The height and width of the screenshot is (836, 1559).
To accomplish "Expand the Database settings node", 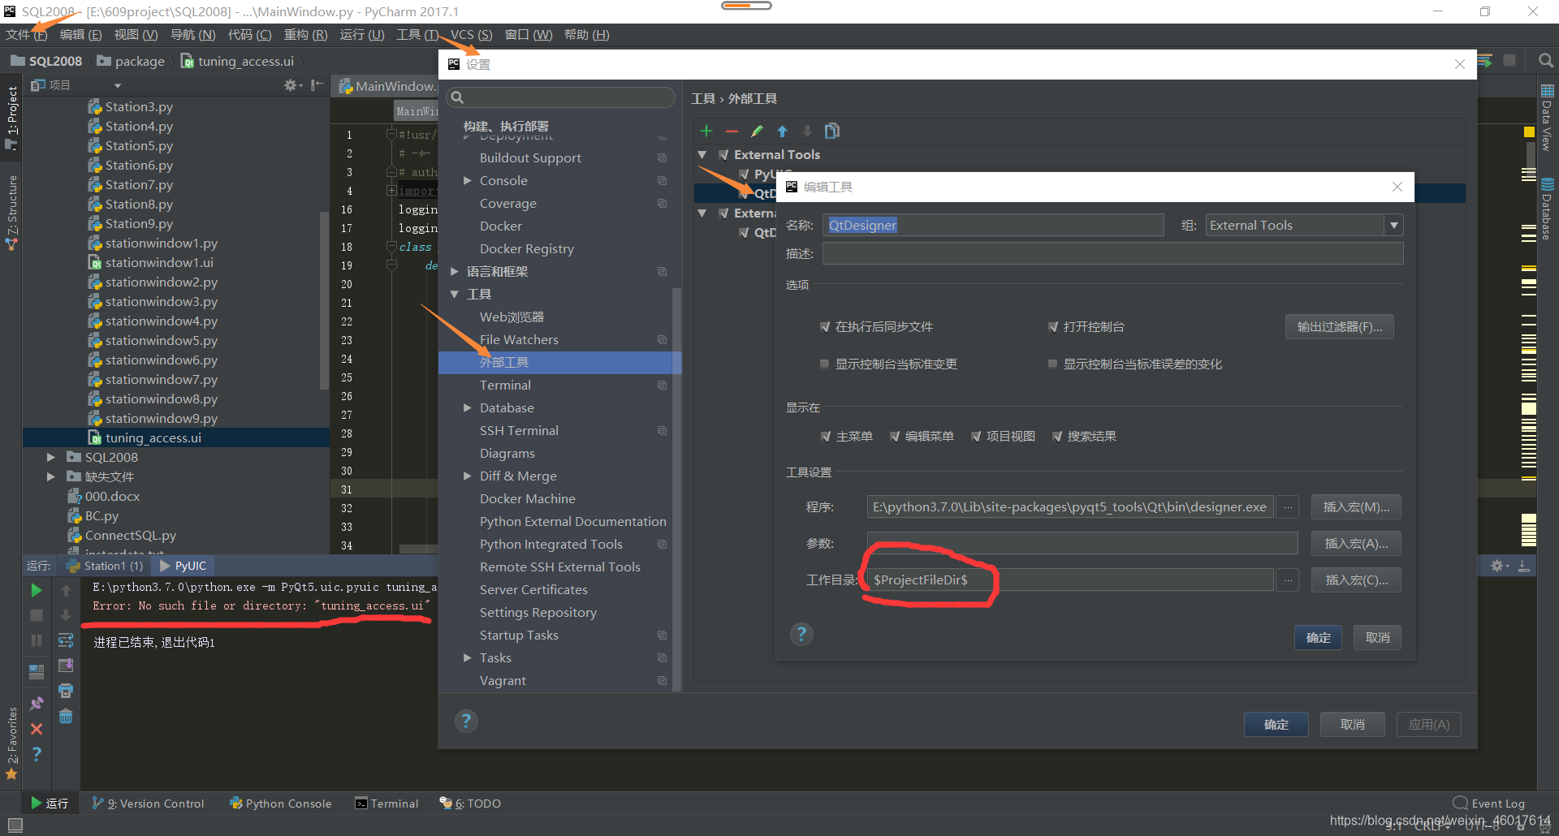I will pyautogui.click(x=468, y=407).
